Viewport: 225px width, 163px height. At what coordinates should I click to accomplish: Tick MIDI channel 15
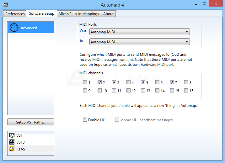point(172,91)
